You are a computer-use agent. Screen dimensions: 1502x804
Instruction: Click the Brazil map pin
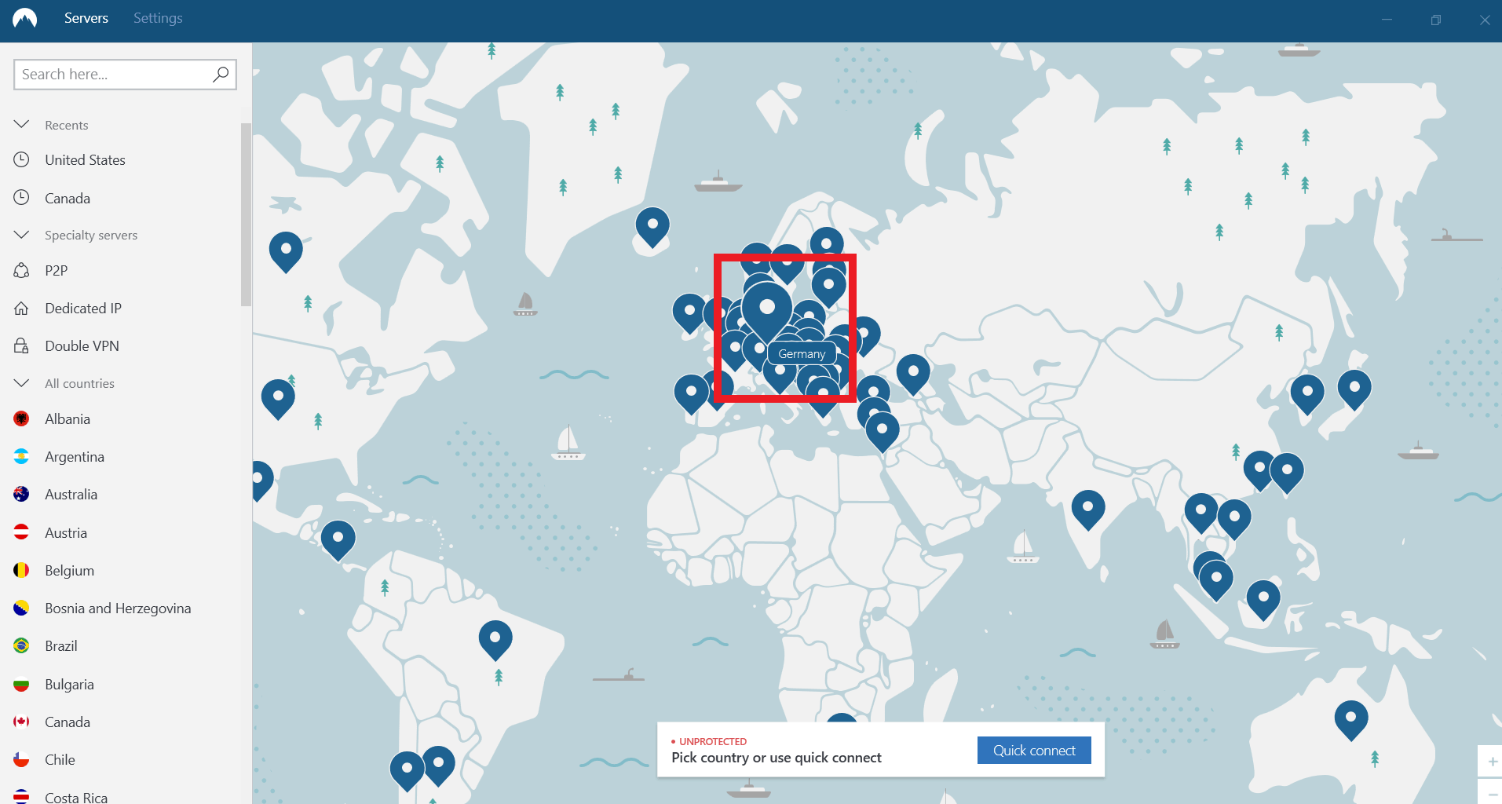click(495, 639)
